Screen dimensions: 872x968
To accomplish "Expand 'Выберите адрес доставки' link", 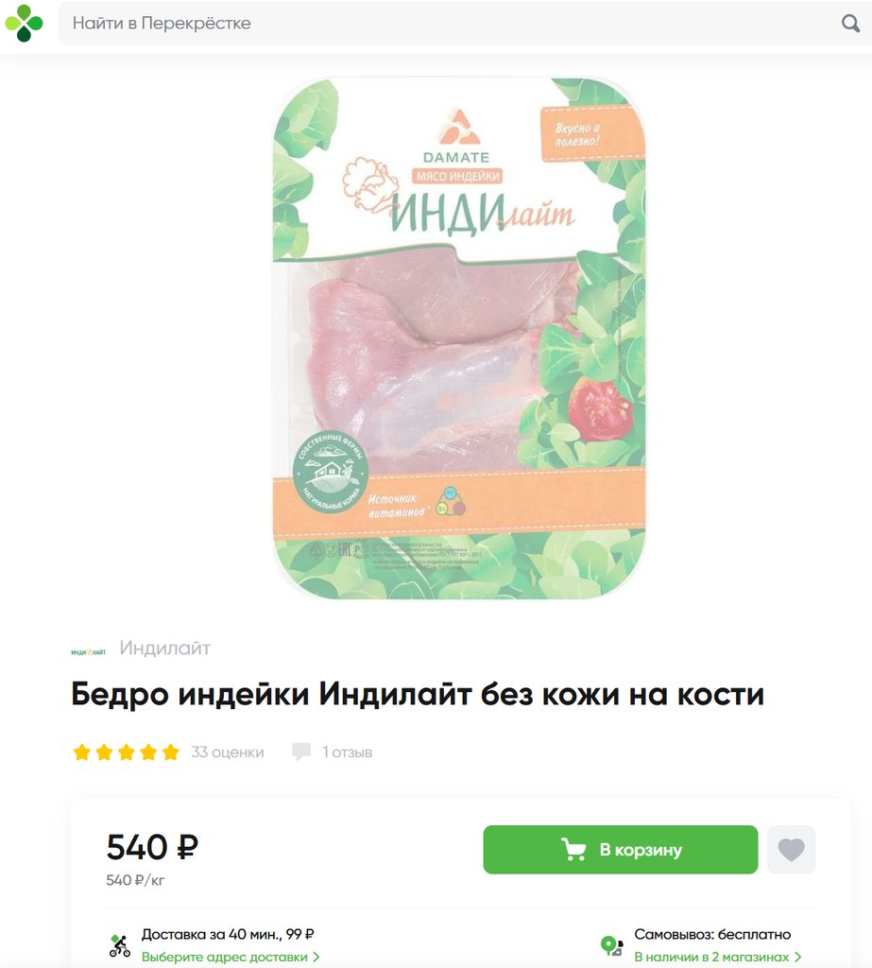I will [x=231, y=957].
